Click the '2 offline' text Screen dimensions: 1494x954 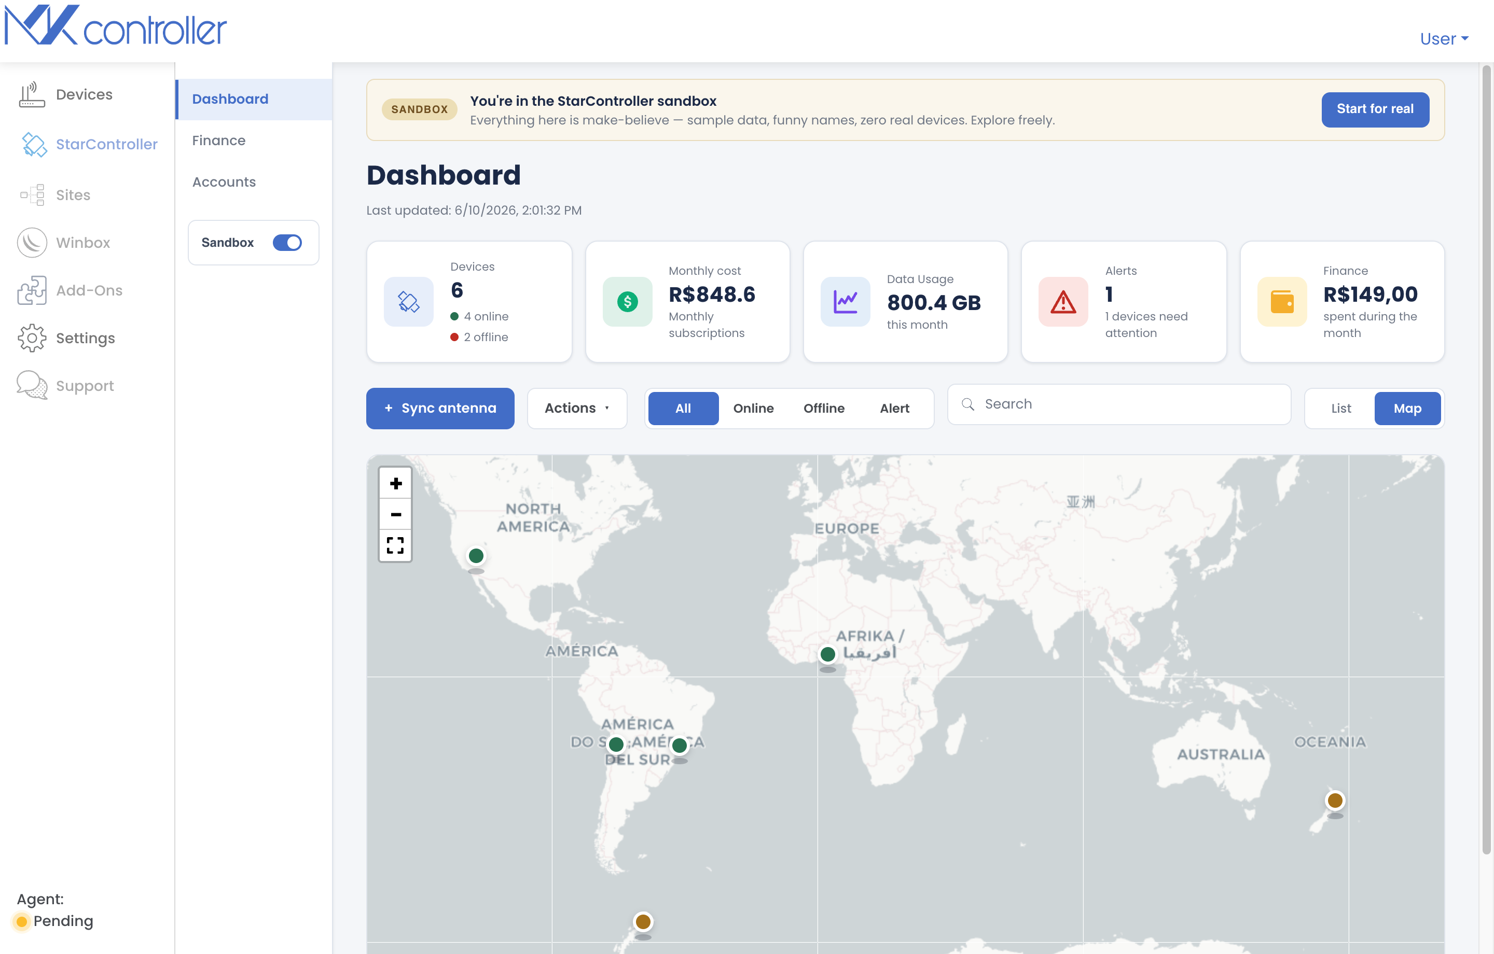(x=486, y=337)
